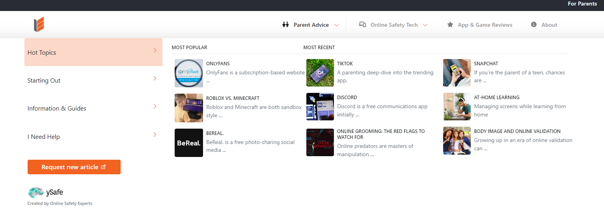The height and width of the screenshot is (214, 604).
Task: Click the OnlyFans article thumbnail
Action: pyautogui.click(x=189, y=73)
